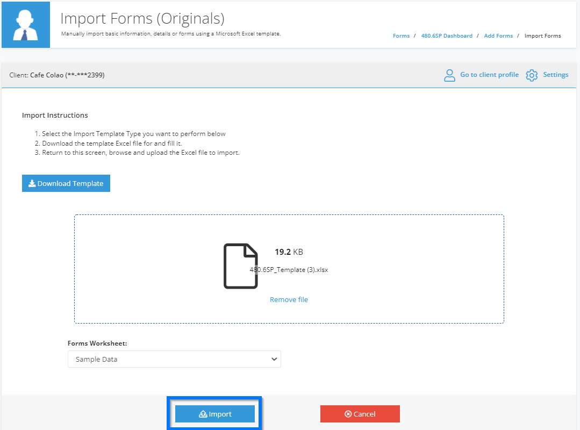Click the user avatar icon in header
Viewport: 580px width, 430px height.
point(25,25)
